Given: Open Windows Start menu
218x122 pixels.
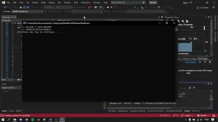Looking at the screenshot, I should 3,120.
